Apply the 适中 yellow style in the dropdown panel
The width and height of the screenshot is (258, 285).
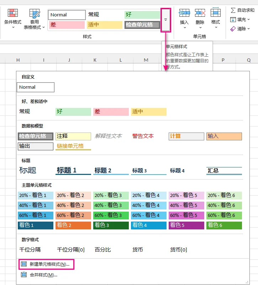click(x=149, y=112)
